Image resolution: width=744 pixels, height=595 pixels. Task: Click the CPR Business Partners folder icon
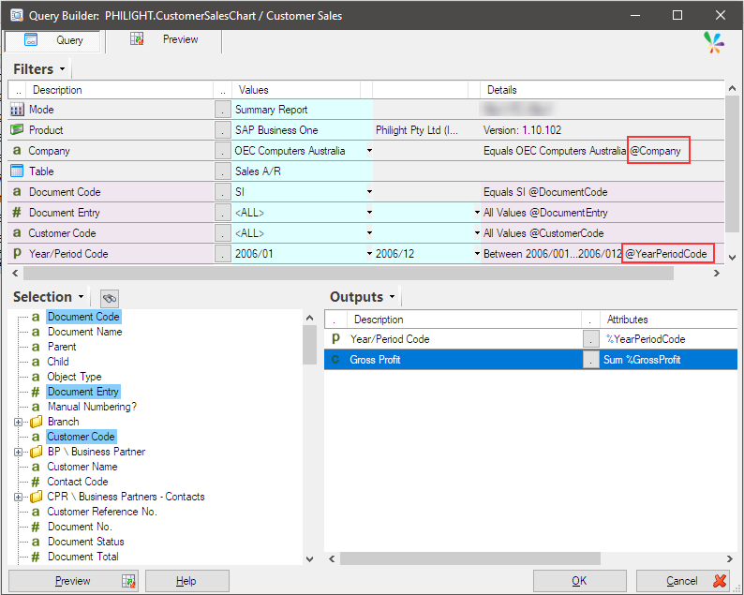(36, 497)
